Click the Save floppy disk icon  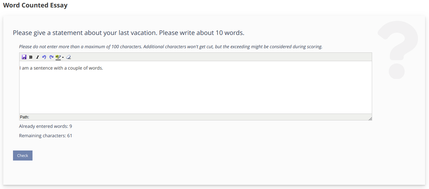(24, 57)
